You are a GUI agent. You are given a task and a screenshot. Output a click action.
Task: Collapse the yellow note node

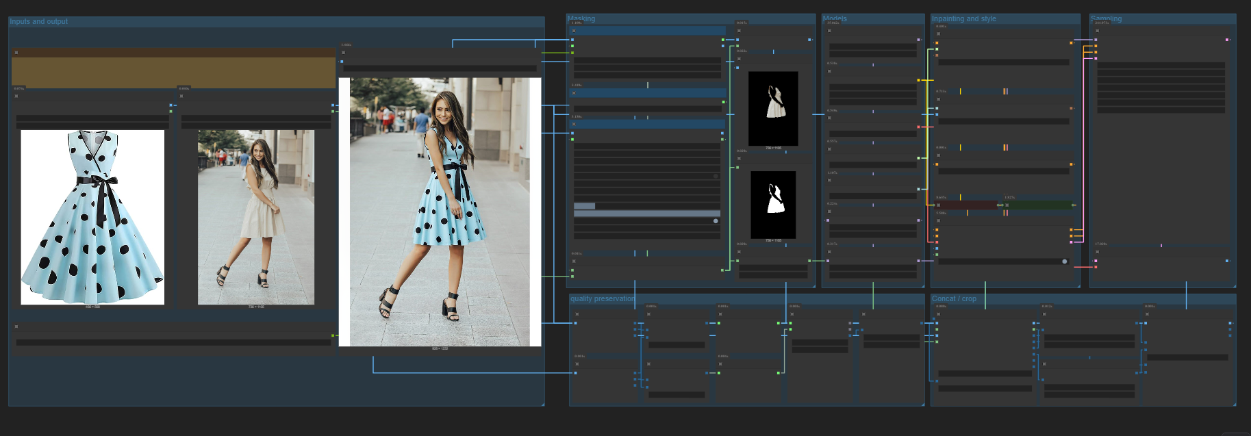tap(16, 52)
